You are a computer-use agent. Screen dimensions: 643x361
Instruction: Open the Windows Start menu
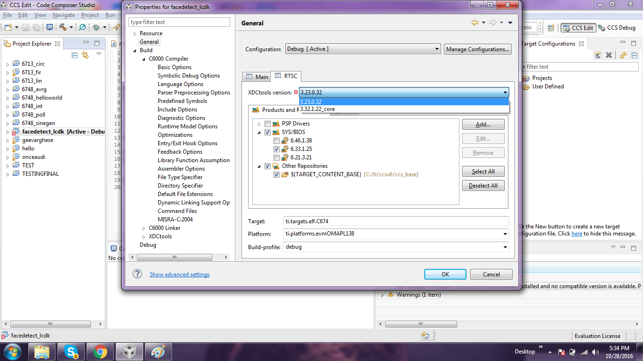click(x=13, y=352)
